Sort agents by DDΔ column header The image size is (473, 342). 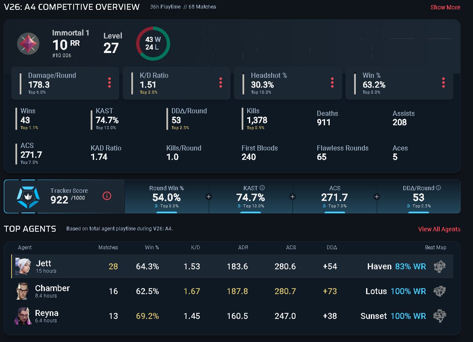click(332, 247)
